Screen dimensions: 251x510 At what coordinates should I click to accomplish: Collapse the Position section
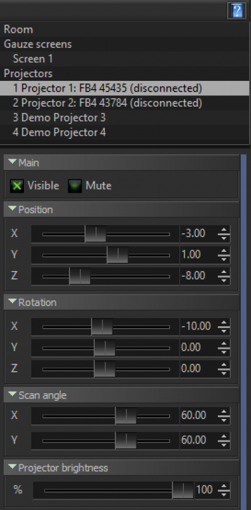point(13,208)
